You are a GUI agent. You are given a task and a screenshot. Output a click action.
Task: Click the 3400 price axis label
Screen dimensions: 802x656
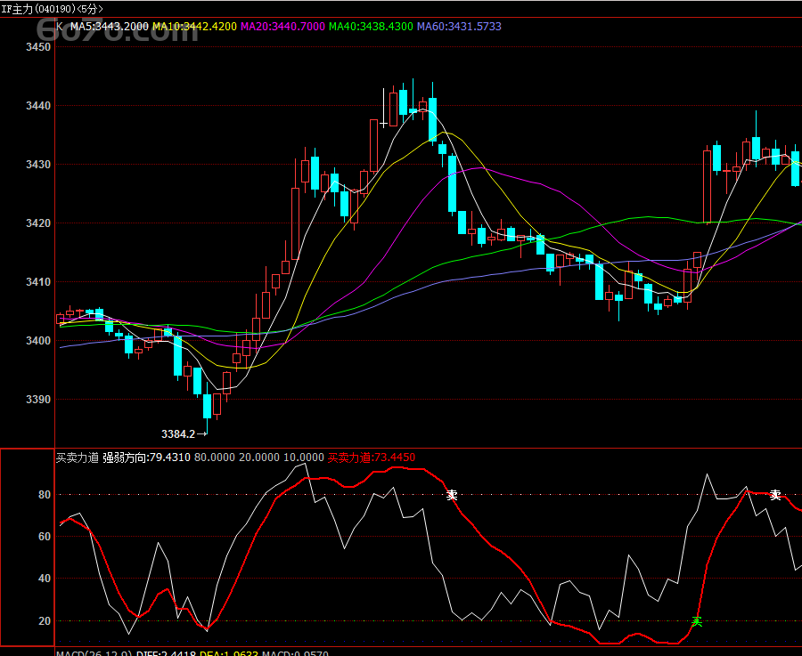click(38, 341)
